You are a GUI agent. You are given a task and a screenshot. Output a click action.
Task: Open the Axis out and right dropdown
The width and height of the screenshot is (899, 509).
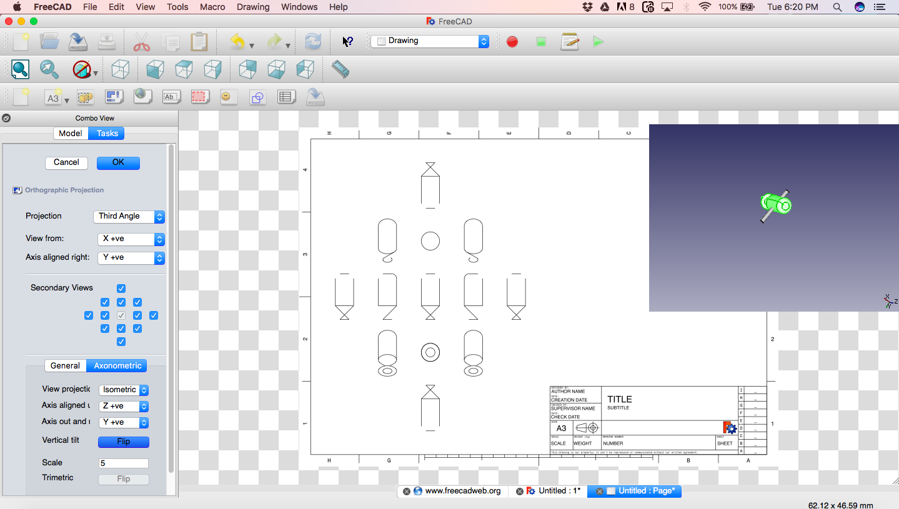click(x=124, y=422)
